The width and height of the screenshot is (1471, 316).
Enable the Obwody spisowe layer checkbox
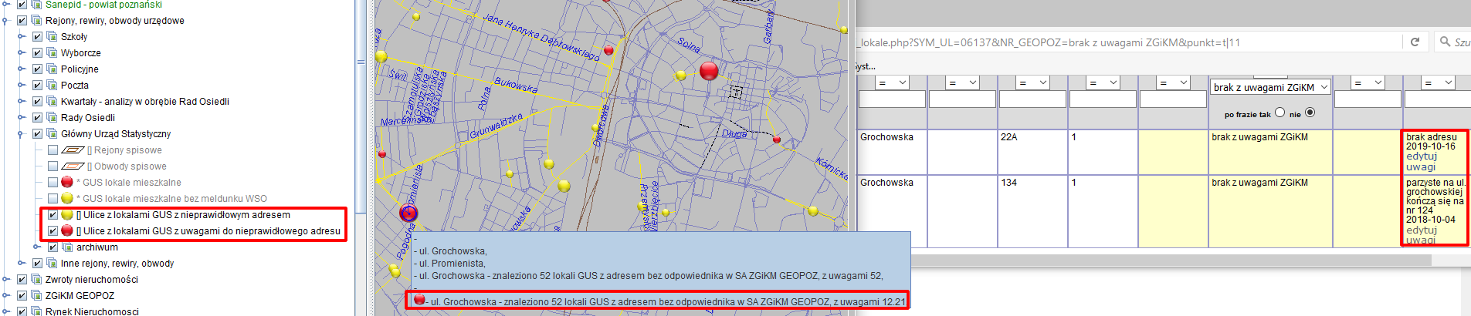coord(53,166)
